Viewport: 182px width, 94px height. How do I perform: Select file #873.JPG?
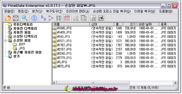[x=64, y=66]
